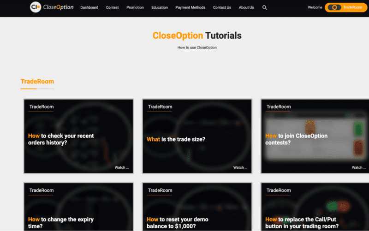Open the About Us page

coord(246,7)
